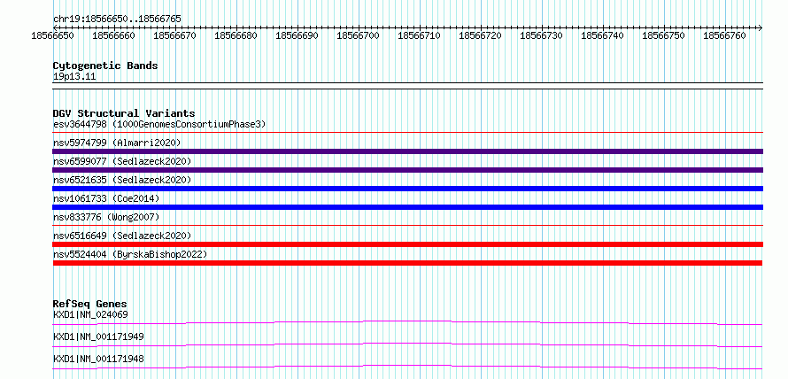Click magenta line of KXD1|NM_024069
The height and width of the screenshot is (379, 788).
407,322
